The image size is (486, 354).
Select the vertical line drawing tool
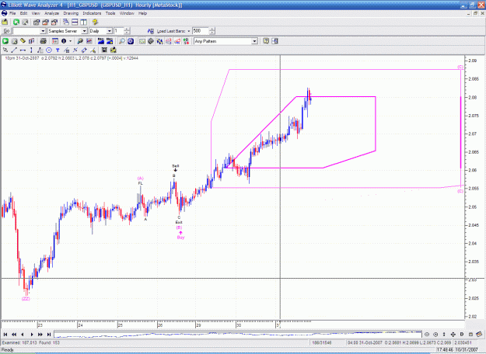(31, 50)
